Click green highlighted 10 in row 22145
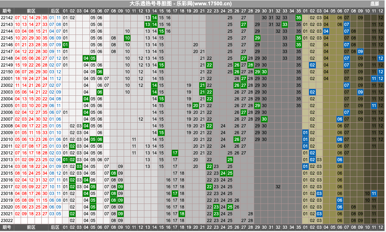The image size is (386, 232). (x=127, y=38)
